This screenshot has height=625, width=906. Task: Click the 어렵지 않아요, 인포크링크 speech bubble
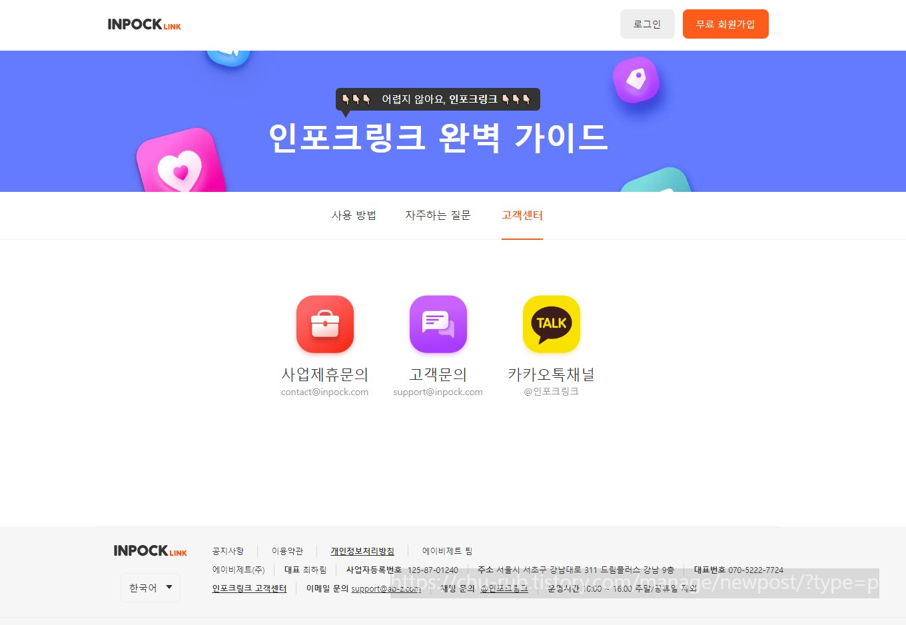click(x=438, y=99)
